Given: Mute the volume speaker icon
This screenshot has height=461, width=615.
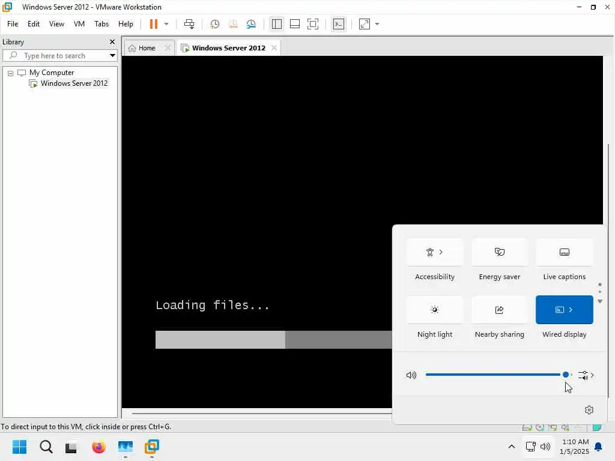Looking at the screenshot, I should [x=411, y=375].
